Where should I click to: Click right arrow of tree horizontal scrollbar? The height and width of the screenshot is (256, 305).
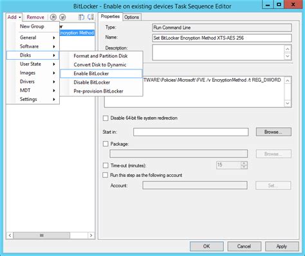[x=91, y=235]
